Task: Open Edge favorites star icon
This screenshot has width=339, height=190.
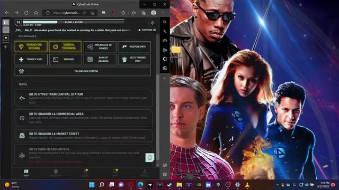Action: click(133, 13)
